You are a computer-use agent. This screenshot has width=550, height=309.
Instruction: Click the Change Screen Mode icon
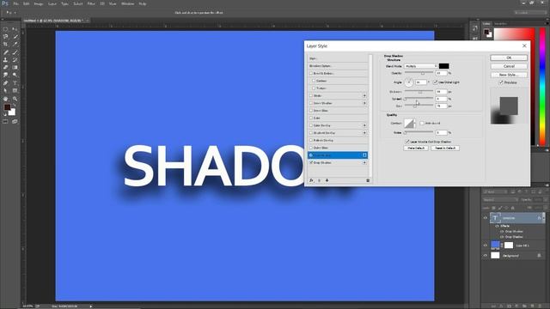[15, 122]
